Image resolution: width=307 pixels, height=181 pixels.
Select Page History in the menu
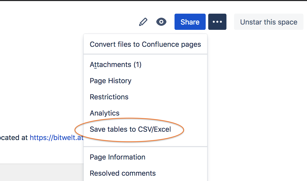110,81
